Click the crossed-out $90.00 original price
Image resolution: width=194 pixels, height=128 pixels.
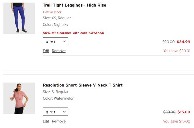coord(168,42)
